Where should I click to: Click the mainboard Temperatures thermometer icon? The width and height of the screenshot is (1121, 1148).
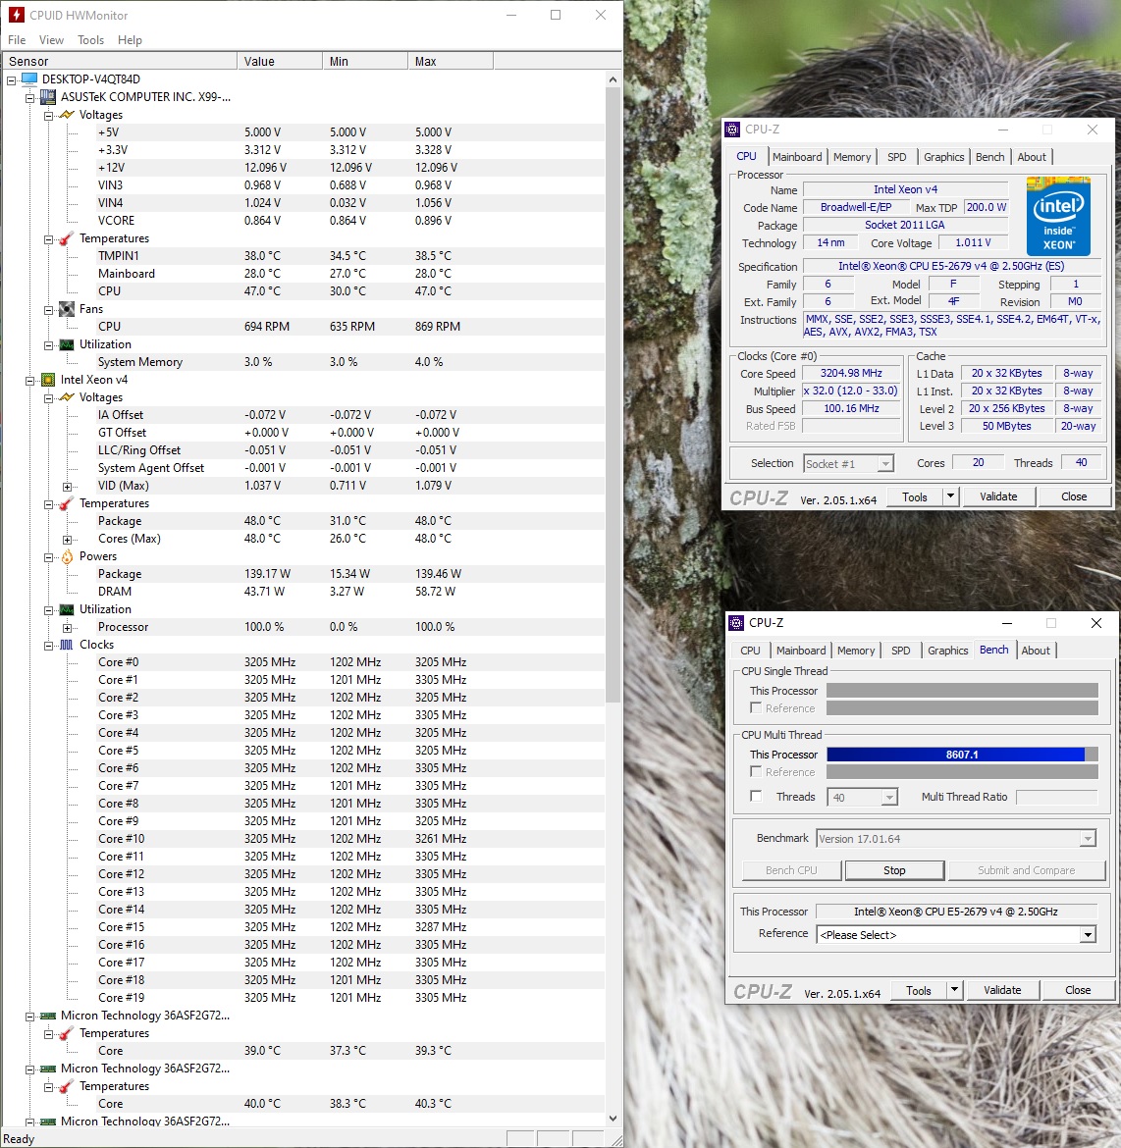tap(67, 238)
